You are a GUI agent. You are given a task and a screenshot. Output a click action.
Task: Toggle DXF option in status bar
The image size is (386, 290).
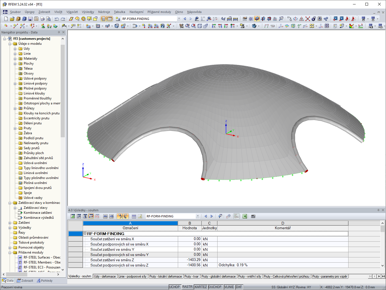(x=239, y=287)
